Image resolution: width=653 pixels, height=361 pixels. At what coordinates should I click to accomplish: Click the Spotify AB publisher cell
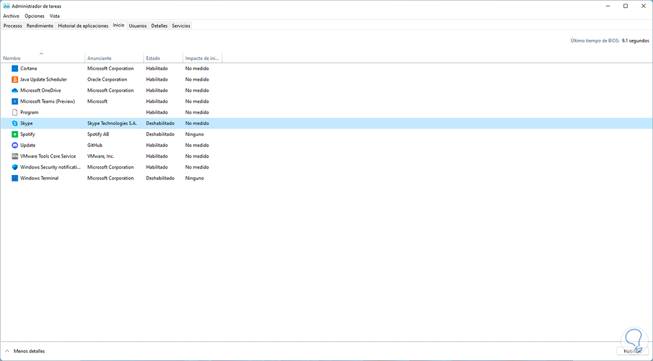point(99,134)
